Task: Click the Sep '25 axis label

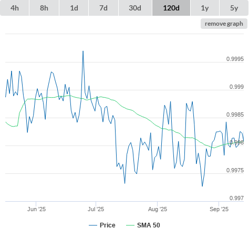Action: click(219, 209)
